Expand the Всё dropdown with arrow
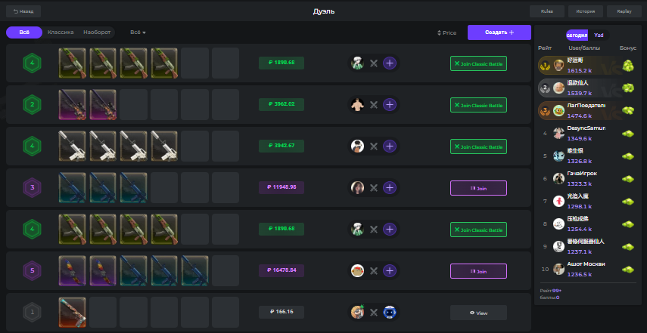 138,32
